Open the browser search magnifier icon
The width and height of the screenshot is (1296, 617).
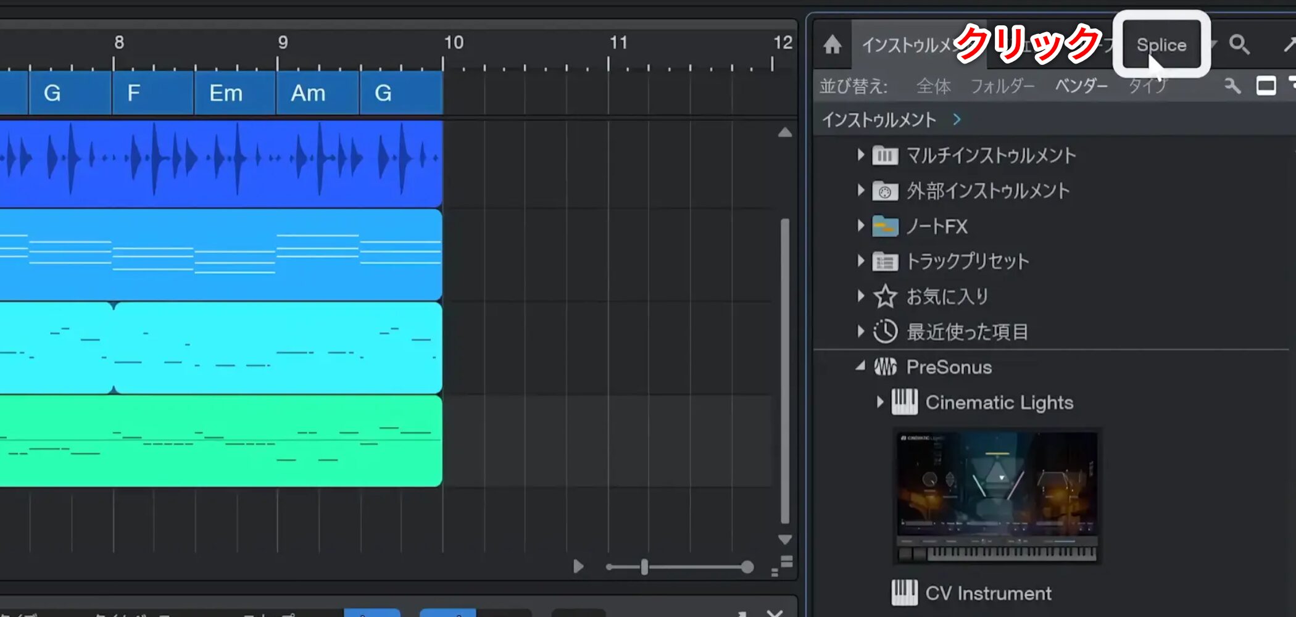pos(1239,44)
